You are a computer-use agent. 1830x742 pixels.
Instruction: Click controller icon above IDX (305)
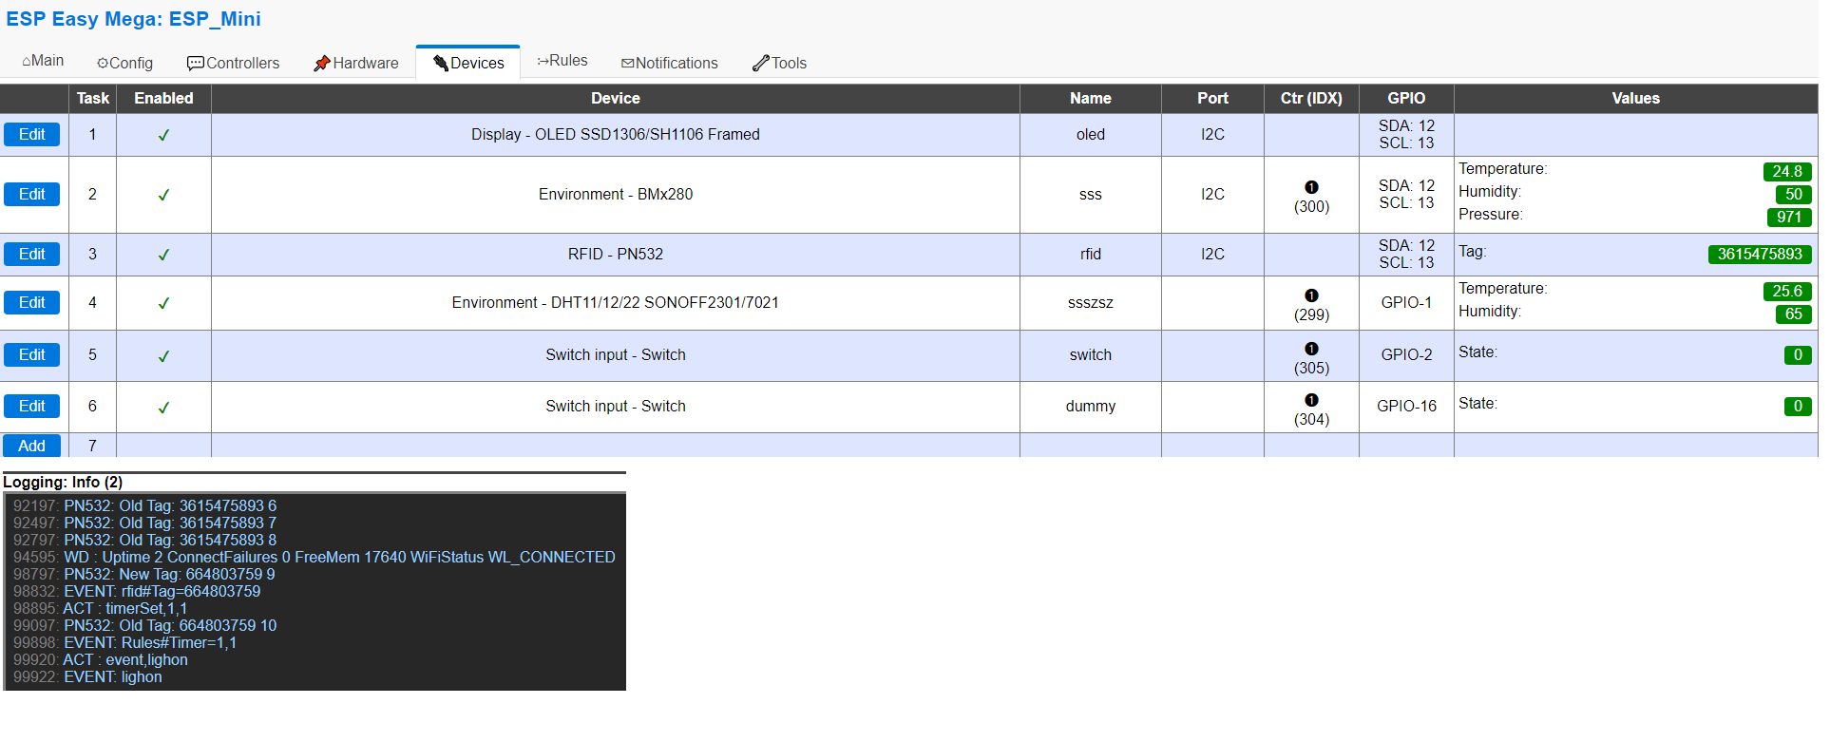[1311, 349]
